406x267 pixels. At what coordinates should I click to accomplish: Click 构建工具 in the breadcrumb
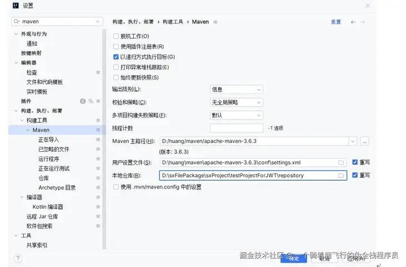click(x=173, y=22)
